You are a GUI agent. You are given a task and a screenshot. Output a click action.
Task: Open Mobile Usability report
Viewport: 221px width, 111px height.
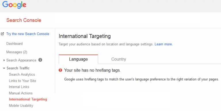21,106
